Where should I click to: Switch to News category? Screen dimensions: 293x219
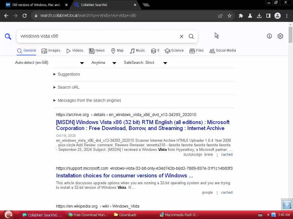[97, 50]
